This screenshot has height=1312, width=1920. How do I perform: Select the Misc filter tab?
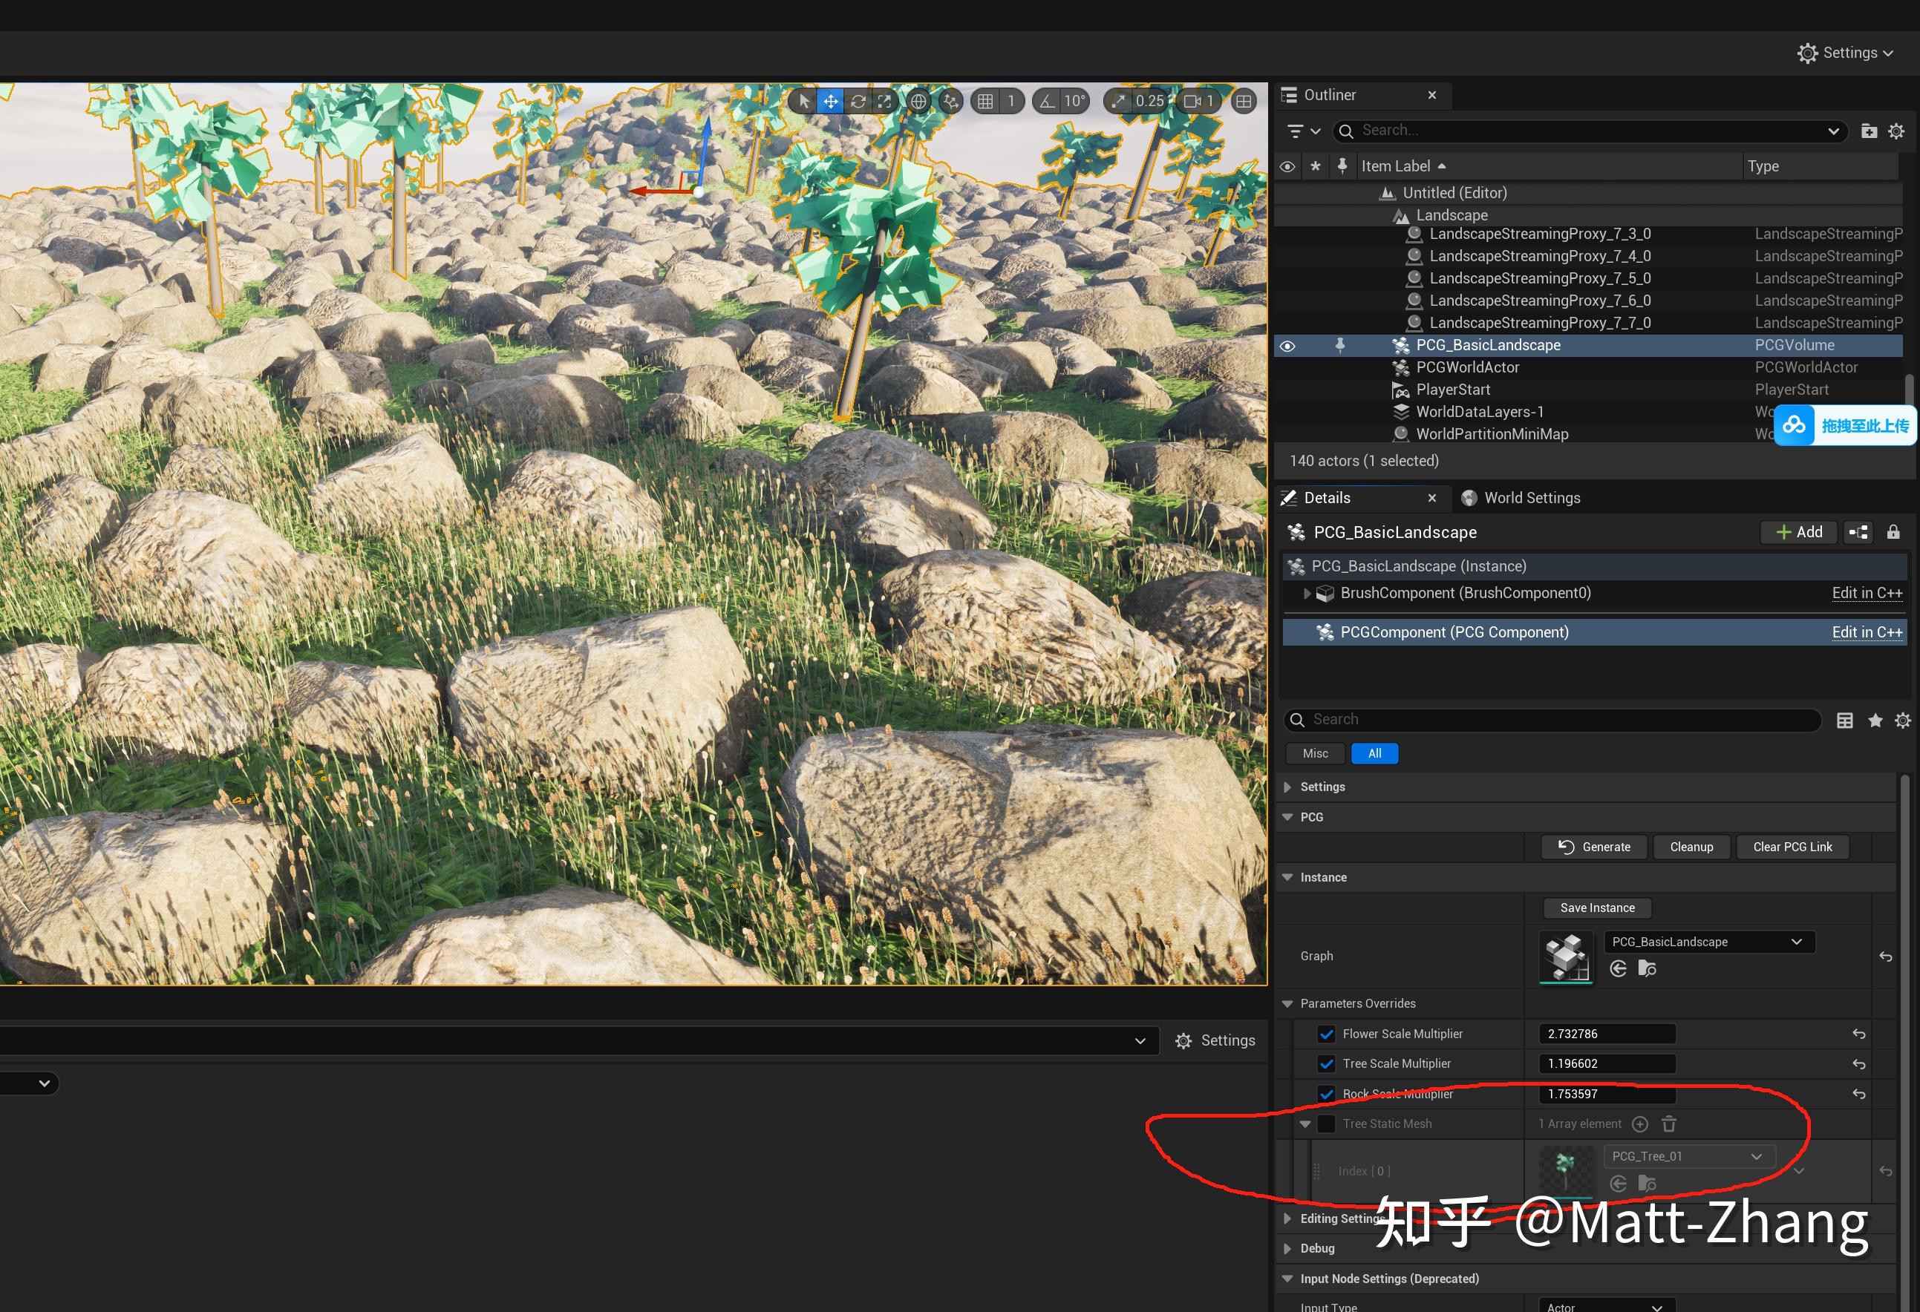click(x=1314, y=754)
